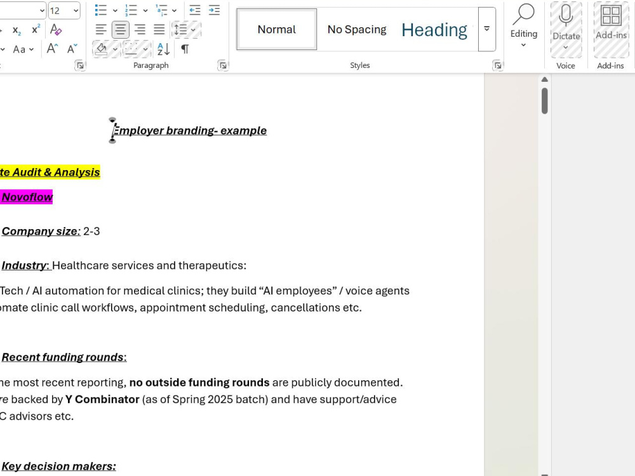
Task: Click the Bullets list icon
Action: [101, 10]
